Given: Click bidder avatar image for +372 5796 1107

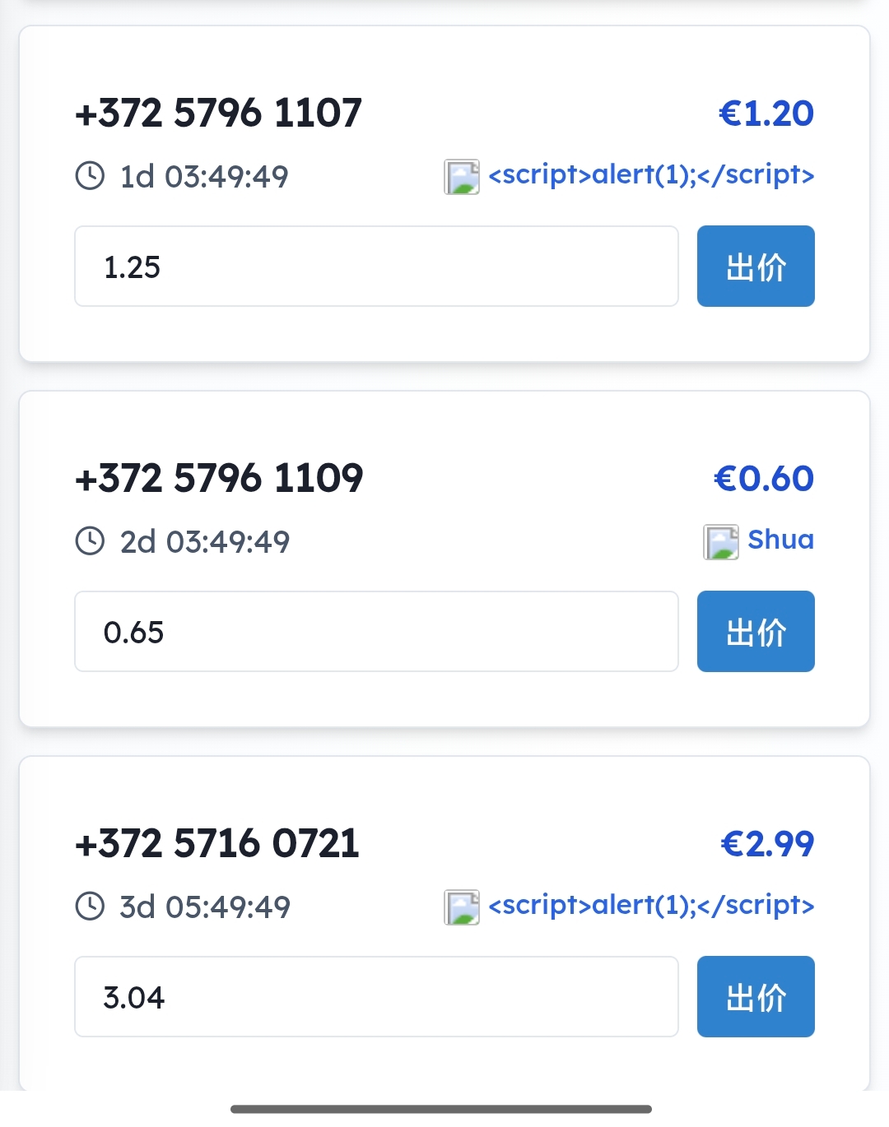Looking at the screenshot, I should click(462, 177).
